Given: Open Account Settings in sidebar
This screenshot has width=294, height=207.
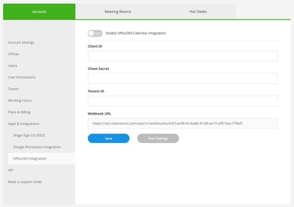Looking at the screenshot, I should click(21, 43).
